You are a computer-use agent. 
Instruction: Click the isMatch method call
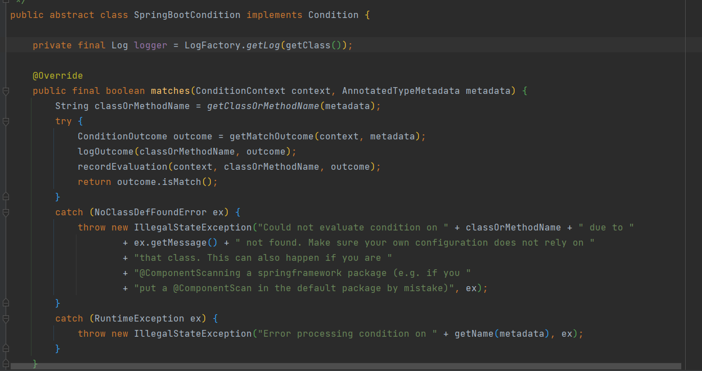click(x=187, y=182)
